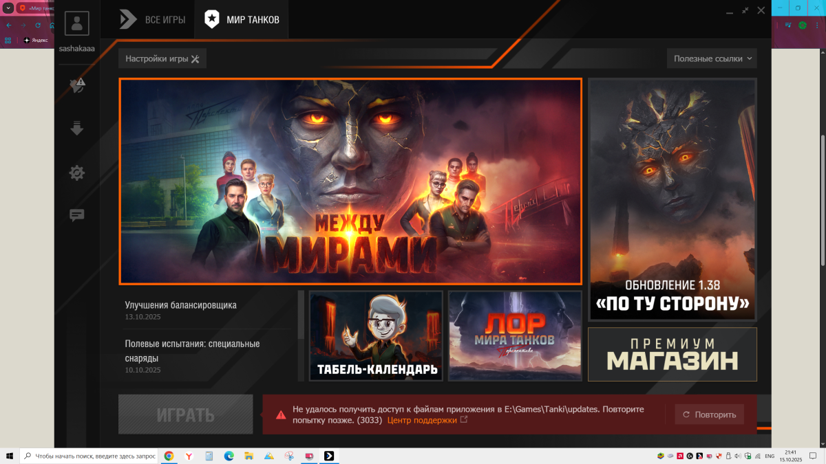Open the browser media playlist icon

[x=788, y=25]
